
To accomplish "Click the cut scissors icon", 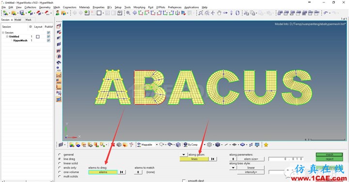I will coord(246,13).
